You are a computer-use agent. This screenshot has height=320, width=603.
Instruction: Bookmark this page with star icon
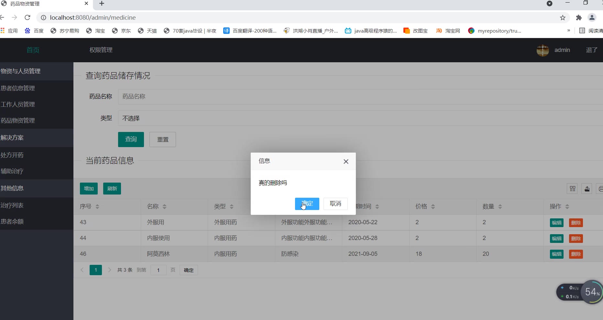click(x=563, y=18)
